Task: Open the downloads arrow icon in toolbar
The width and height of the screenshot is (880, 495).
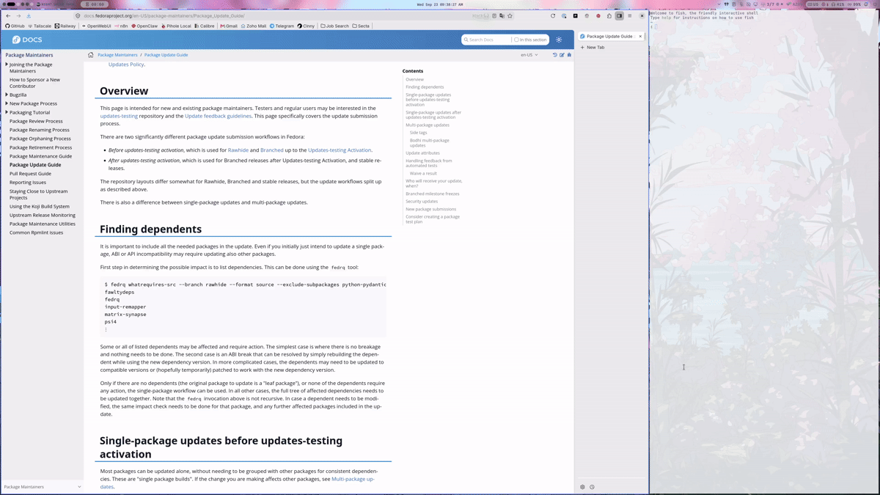Action: tap(29, 15)
